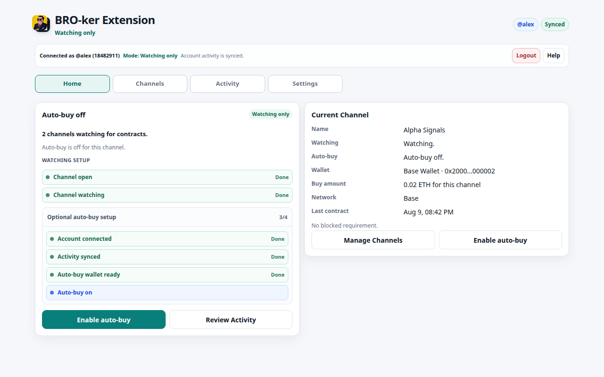Click the Mode: Watching only status text

[151, 56]
